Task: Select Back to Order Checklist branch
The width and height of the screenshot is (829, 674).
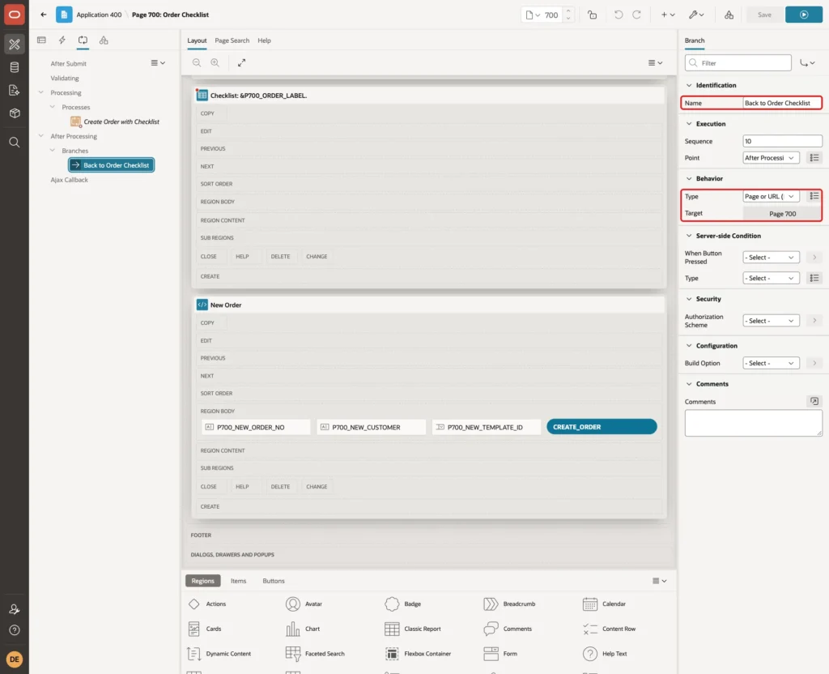Action: (x=111, y=165)
